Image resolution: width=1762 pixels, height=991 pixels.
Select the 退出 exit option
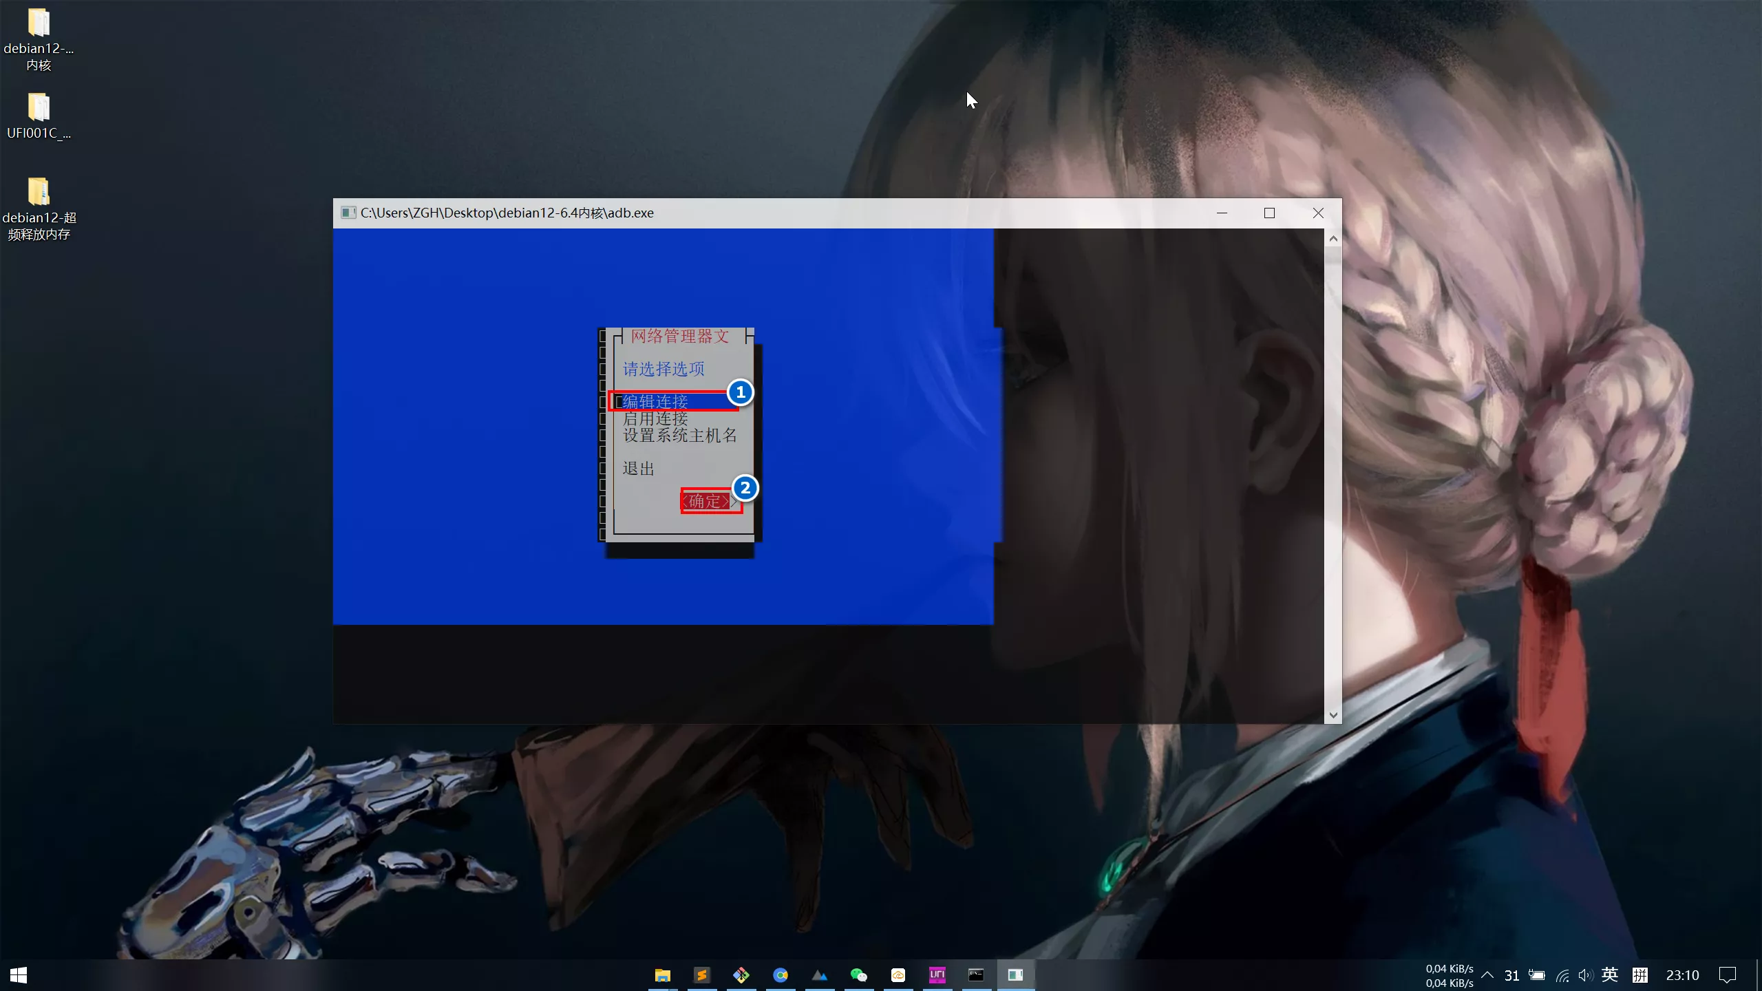click(x=638, y=469)
